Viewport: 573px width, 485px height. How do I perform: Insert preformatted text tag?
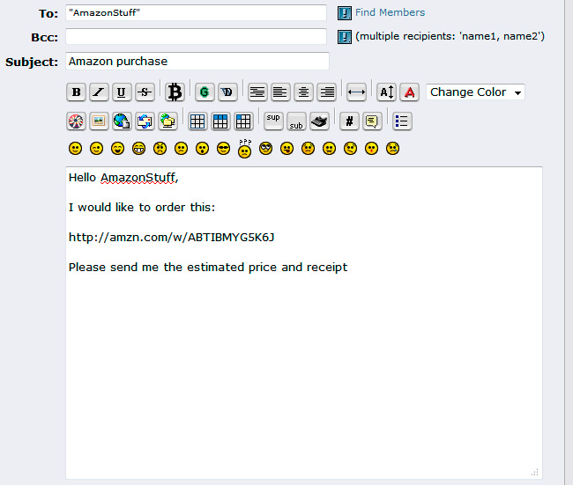(x=257, y=92)
